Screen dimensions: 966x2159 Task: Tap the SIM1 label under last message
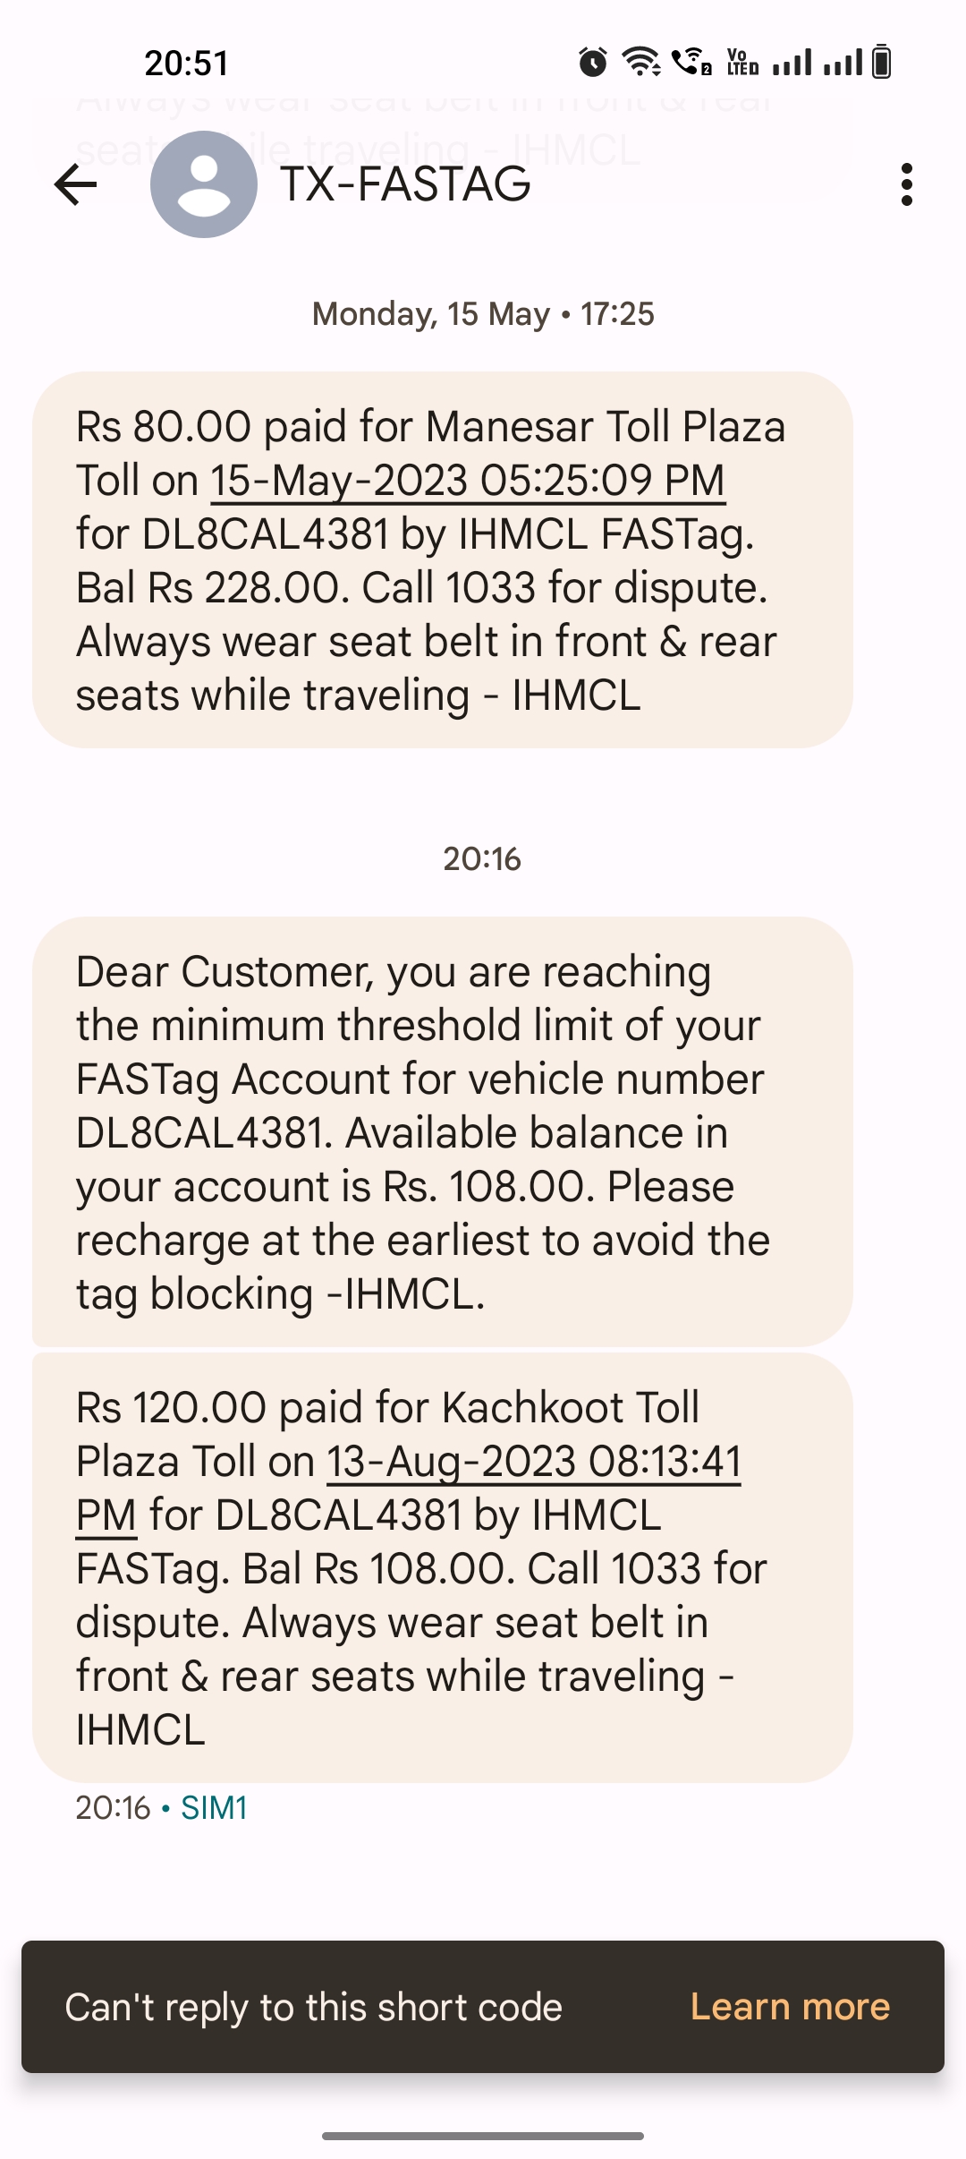pyautogui.click(x=214, y=1808)
